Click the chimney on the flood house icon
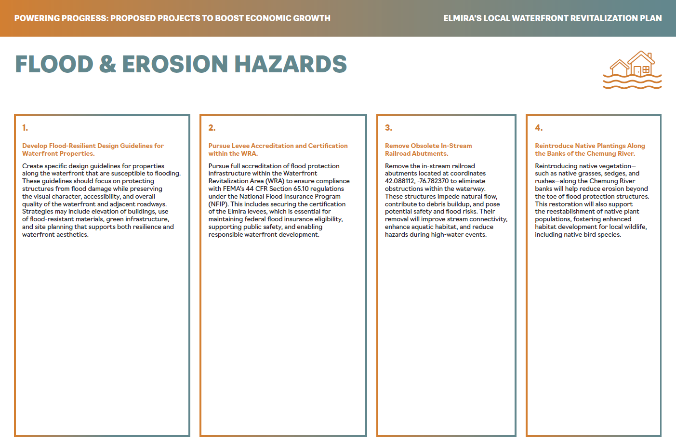Viewport: 676px width, 445px height. click(649, 54)
